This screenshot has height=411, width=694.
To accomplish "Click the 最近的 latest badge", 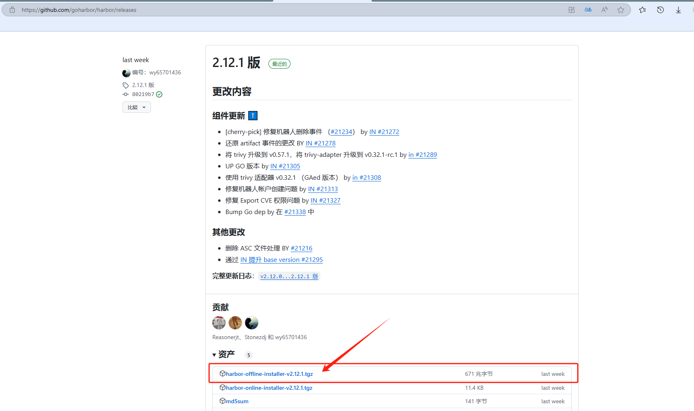I will point(279,64).
